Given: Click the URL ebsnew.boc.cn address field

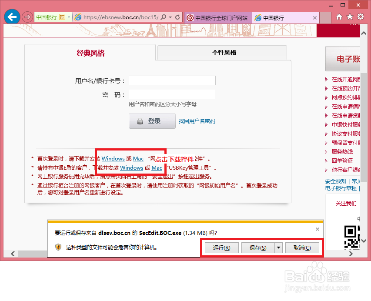Looking at the screenshot, I should (x=120, y=17).
